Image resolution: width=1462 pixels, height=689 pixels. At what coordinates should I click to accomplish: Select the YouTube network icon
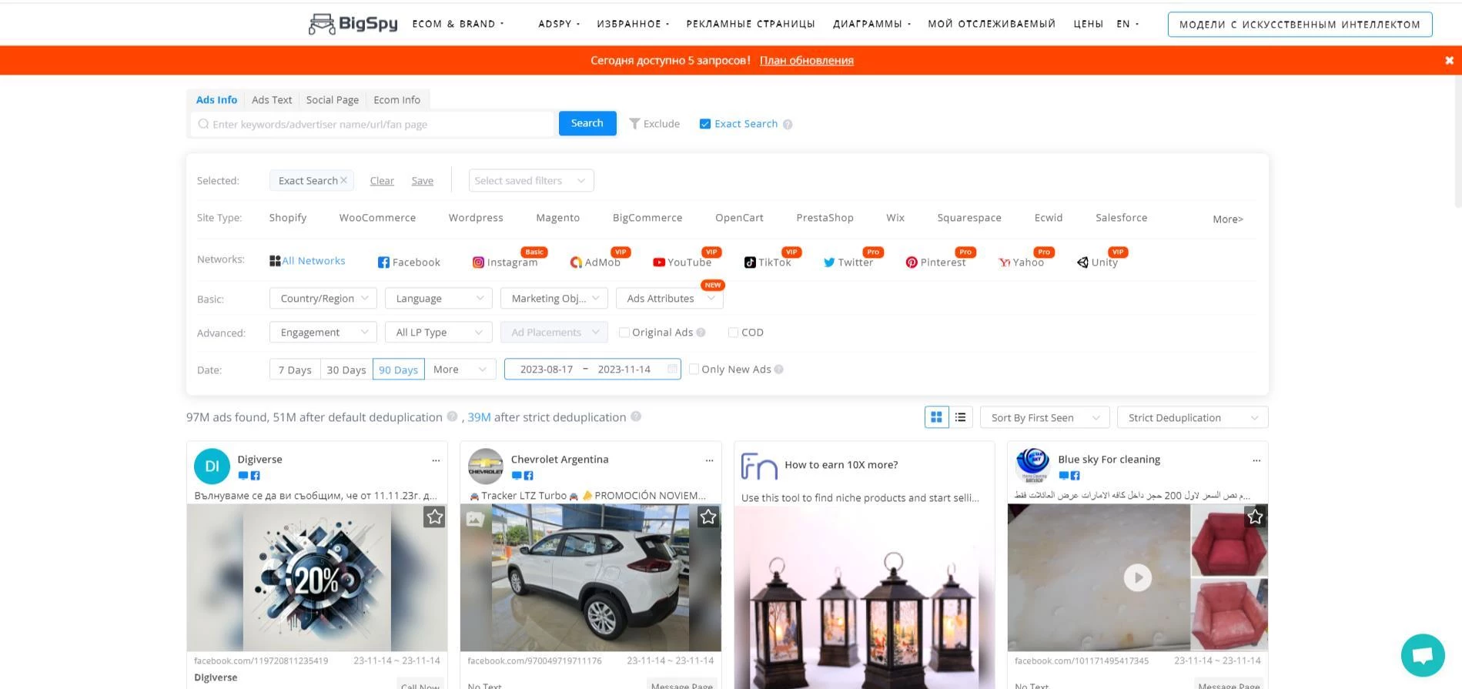pos(659,263)
